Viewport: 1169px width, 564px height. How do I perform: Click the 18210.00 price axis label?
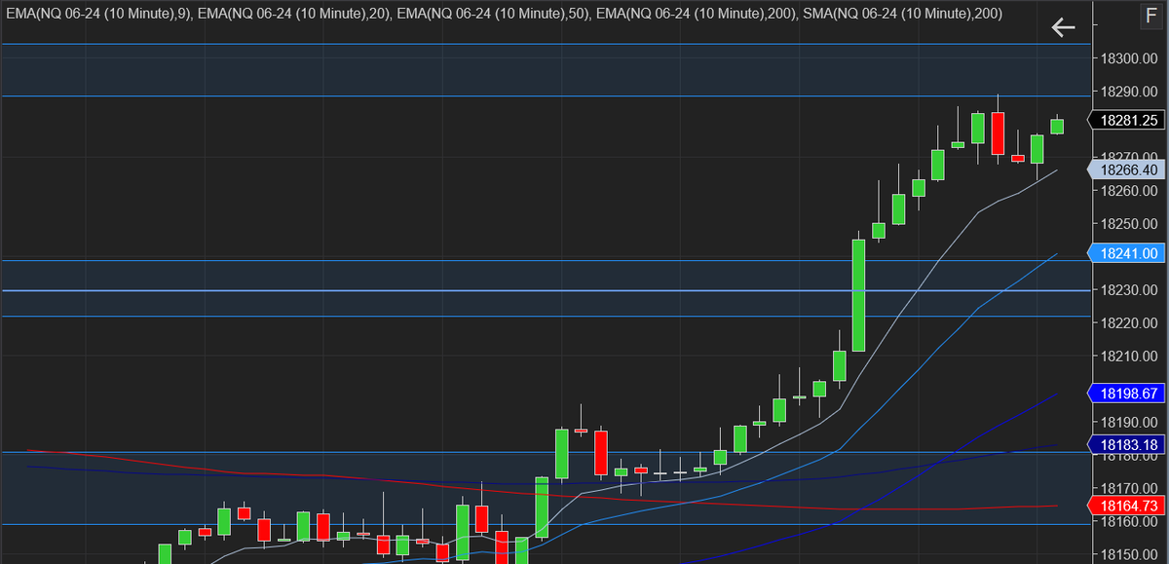tap(1129, 357)
